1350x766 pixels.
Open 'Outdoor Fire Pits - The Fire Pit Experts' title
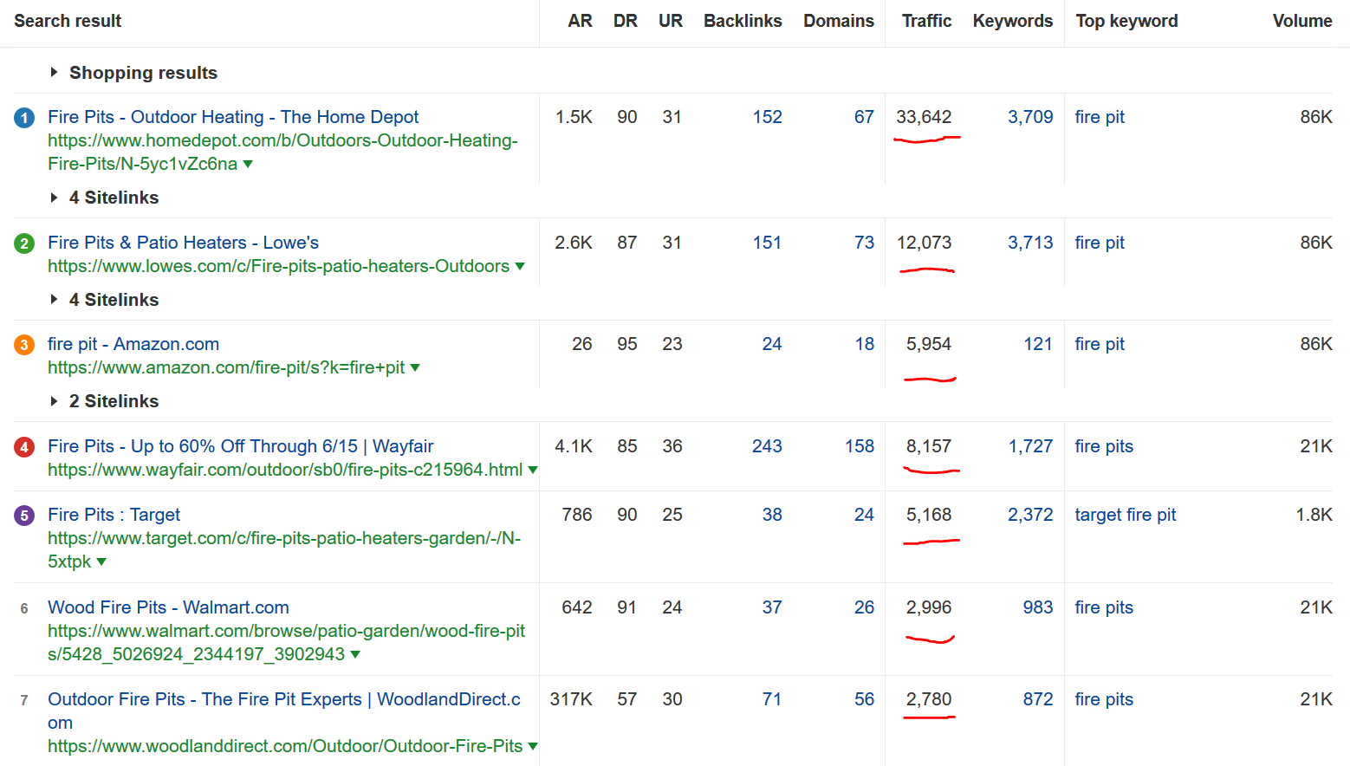click(284, 711)
